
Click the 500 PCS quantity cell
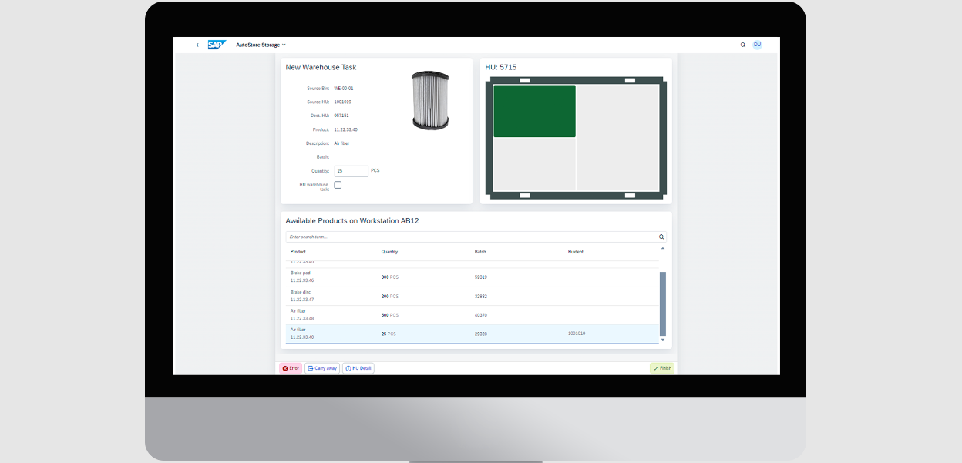(390, 315)
